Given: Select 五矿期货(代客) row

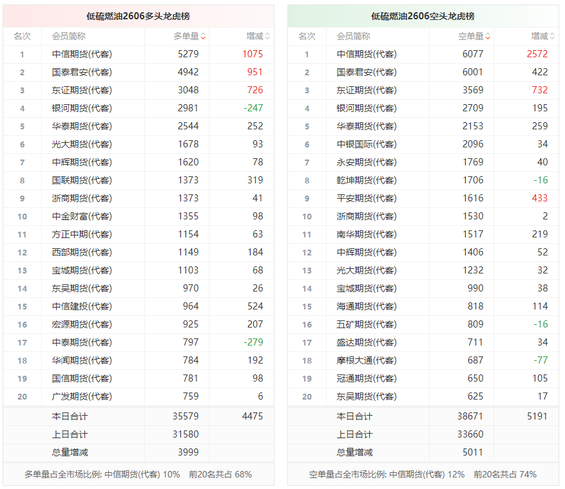Looking at the screenshot, I should 423,324.
